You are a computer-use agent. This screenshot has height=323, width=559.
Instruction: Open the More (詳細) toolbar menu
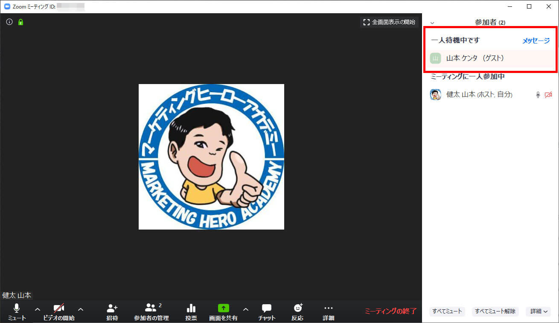pyautogui.click(x=328, y=312)
